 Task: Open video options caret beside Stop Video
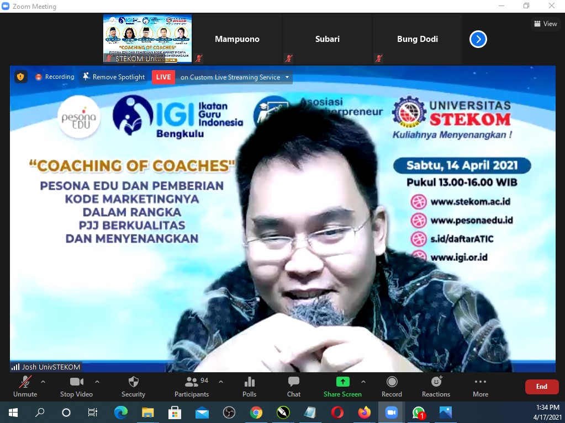point(97,382)
